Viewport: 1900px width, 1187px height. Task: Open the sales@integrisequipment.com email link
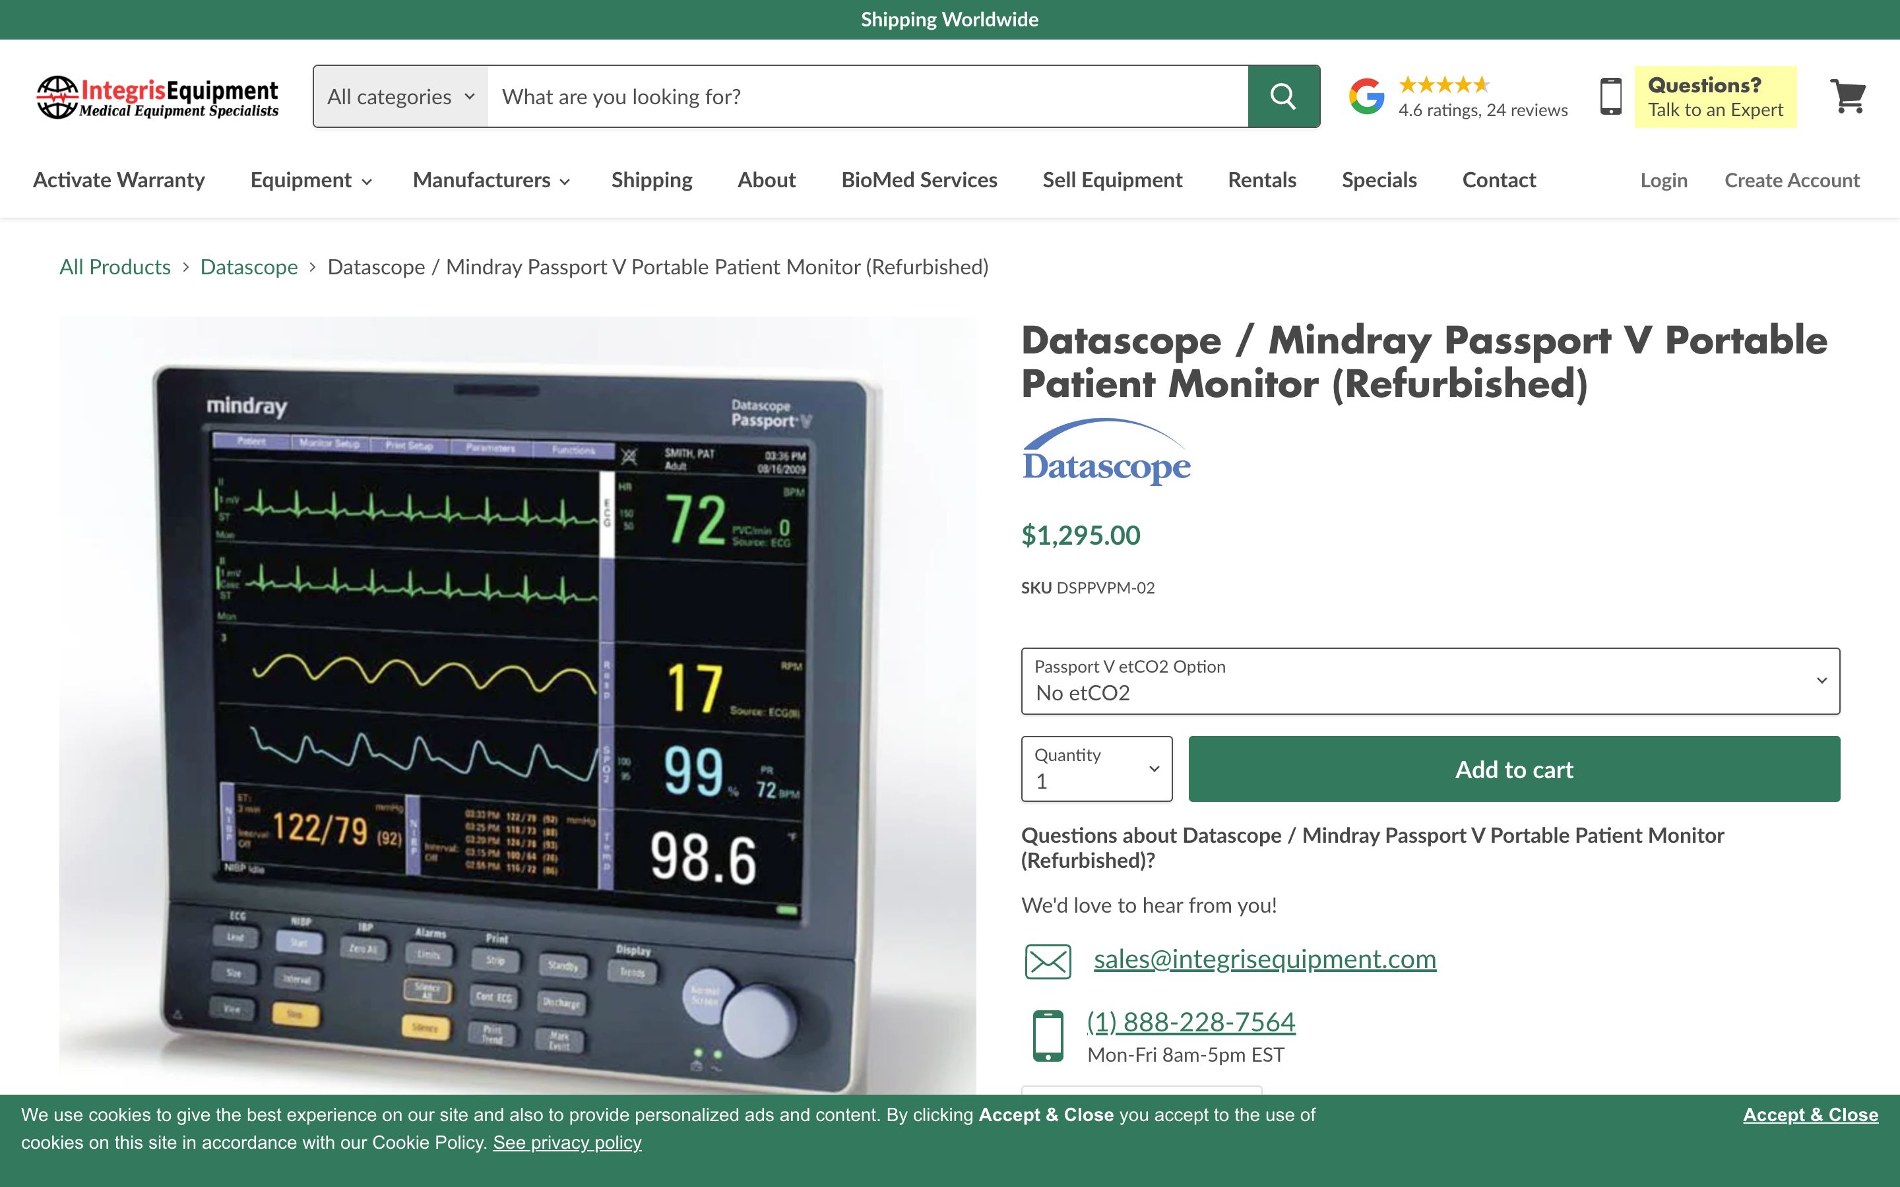[x=1264, y=959]
